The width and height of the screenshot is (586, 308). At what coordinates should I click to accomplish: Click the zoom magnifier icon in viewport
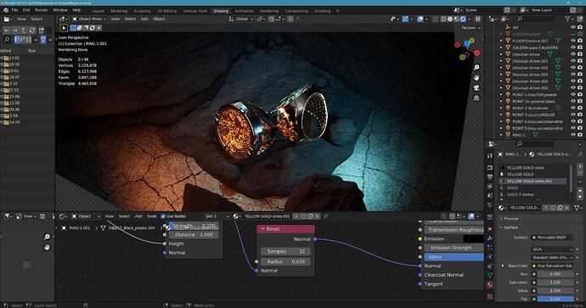tap(476, 68)
